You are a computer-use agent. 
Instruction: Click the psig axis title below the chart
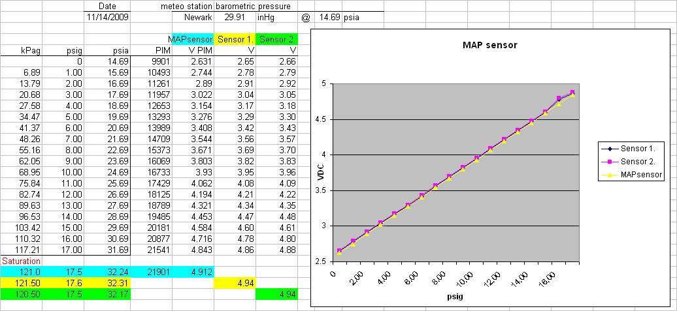coord(454,295)
